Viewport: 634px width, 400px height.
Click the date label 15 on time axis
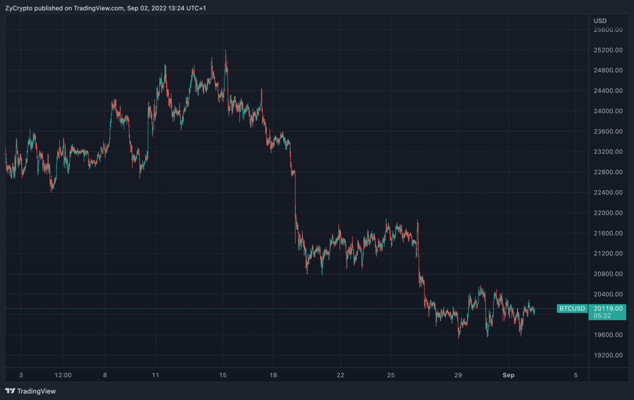(x=223, y=375)
